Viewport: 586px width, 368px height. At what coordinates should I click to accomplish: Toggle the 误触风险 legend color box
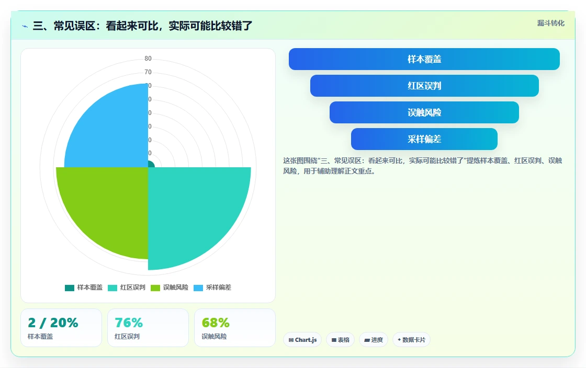tap(155, 287)
